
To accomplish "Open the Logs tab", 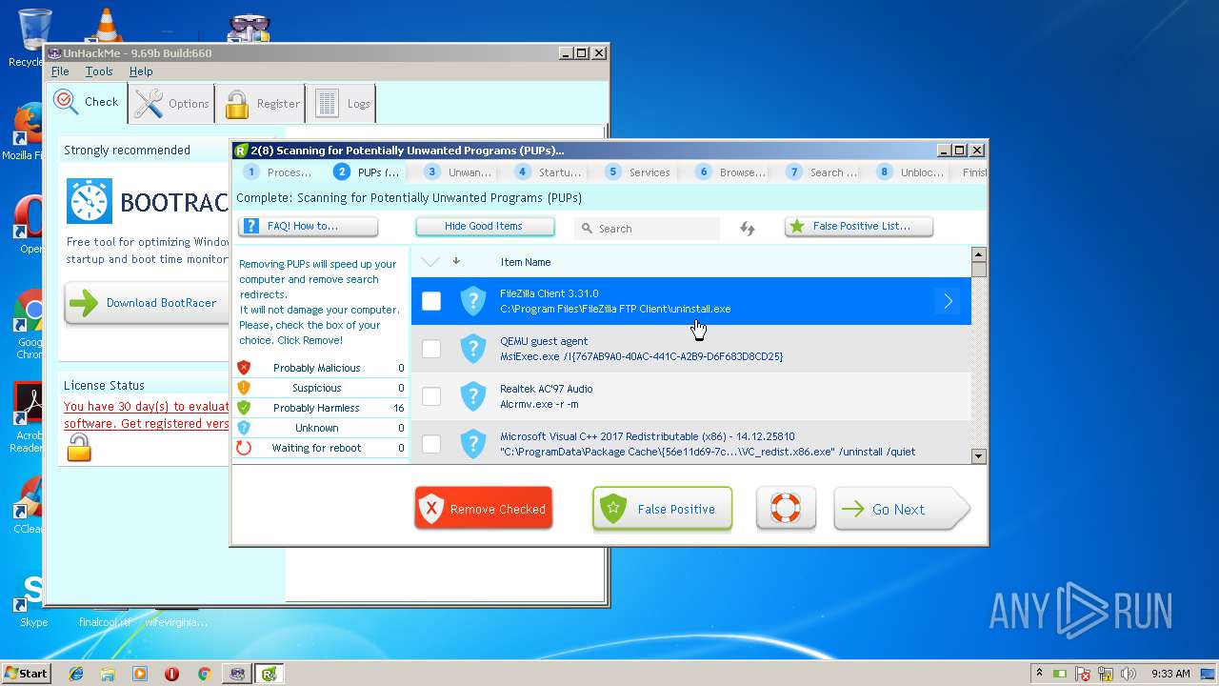I will pos(341,104).
